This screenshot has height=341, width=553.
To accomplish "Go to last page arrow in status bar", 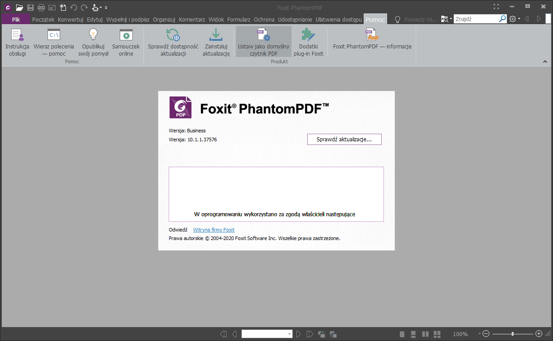I will click(310, 334).
